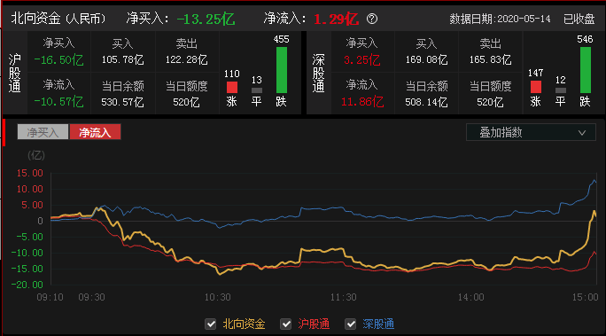Click the gray 平 bar in 深股通

561,90
